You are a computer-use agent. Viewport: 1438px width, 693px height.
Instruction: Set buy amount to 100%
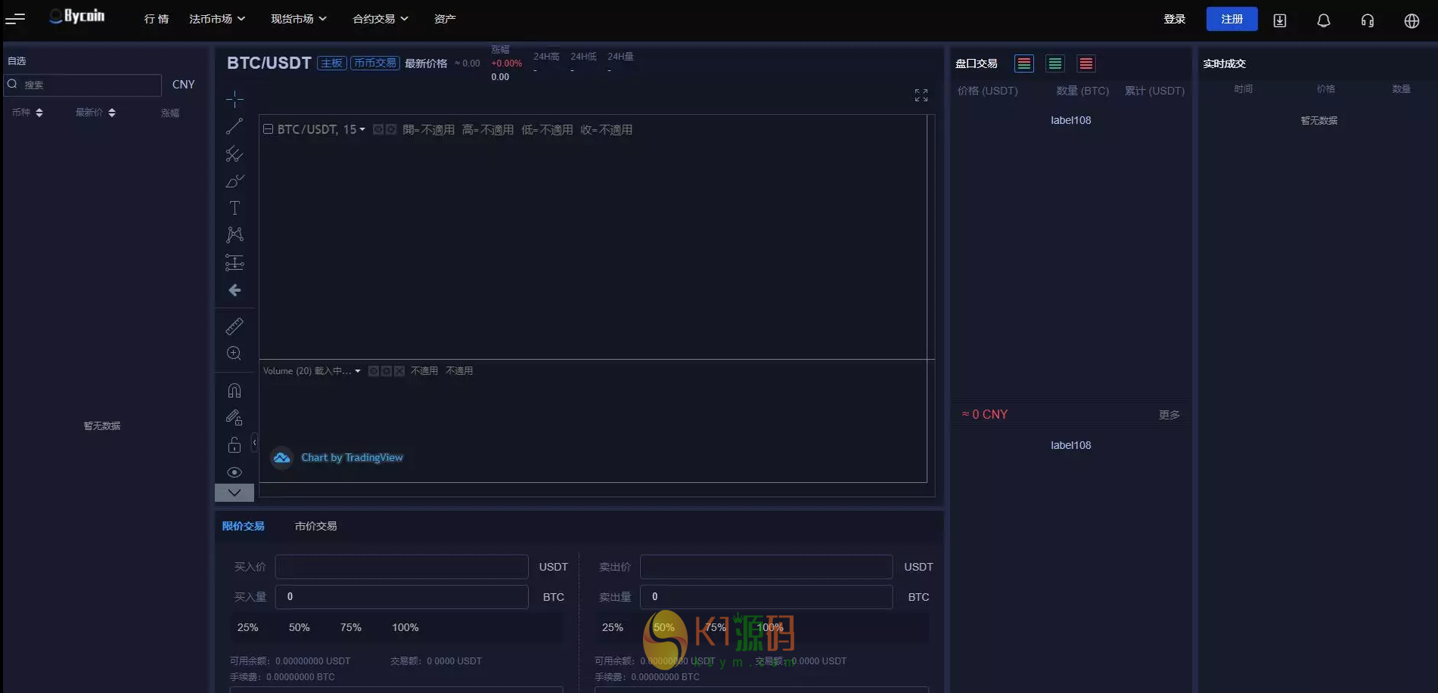pyautogui.click(x=405, y=628)
